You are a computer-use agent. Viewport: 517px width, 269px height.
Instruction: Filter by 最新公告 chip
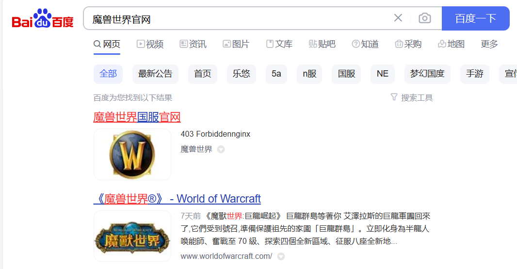155,74
